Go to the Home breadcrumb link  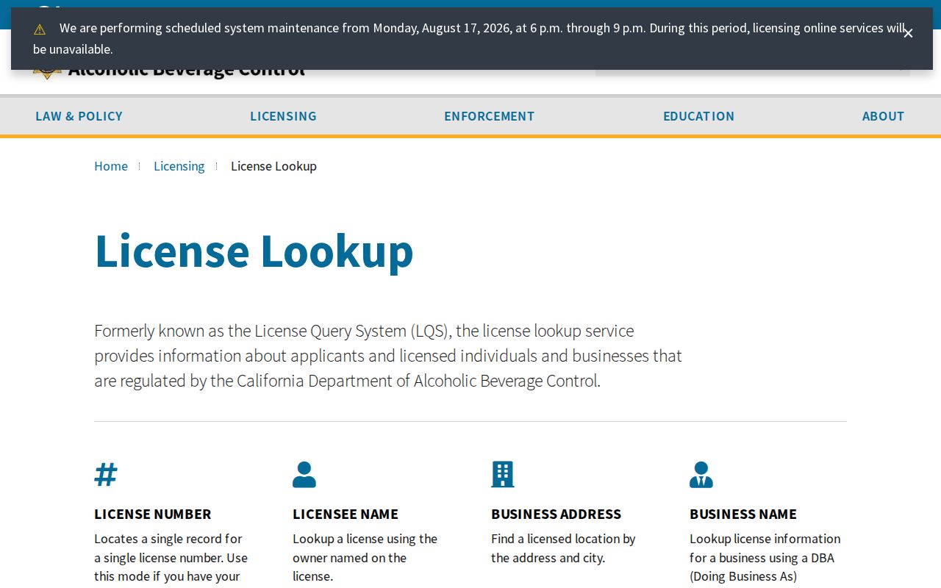point(111,166)
